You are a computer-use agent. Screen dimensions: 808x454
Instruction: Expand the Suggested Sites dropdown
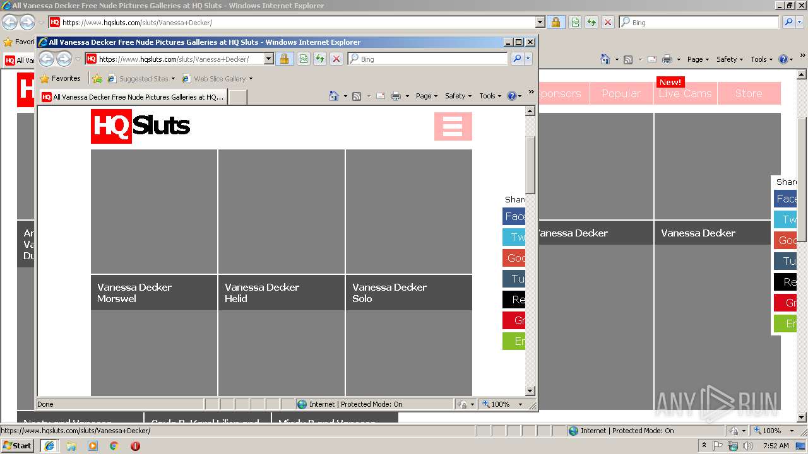[173, 79]
